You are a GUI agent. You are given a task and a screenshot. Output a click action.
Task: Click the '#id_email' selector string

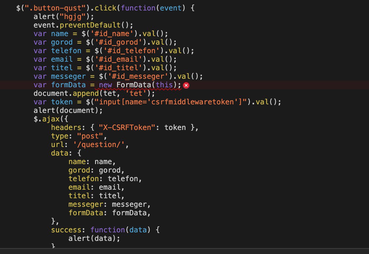[x=118, y=59]
